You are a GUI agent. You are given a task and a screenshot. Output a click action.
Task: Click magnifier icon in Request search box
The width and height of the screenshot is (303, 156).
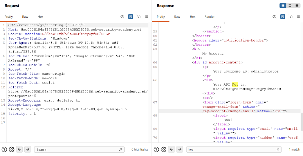pos(120,150)
